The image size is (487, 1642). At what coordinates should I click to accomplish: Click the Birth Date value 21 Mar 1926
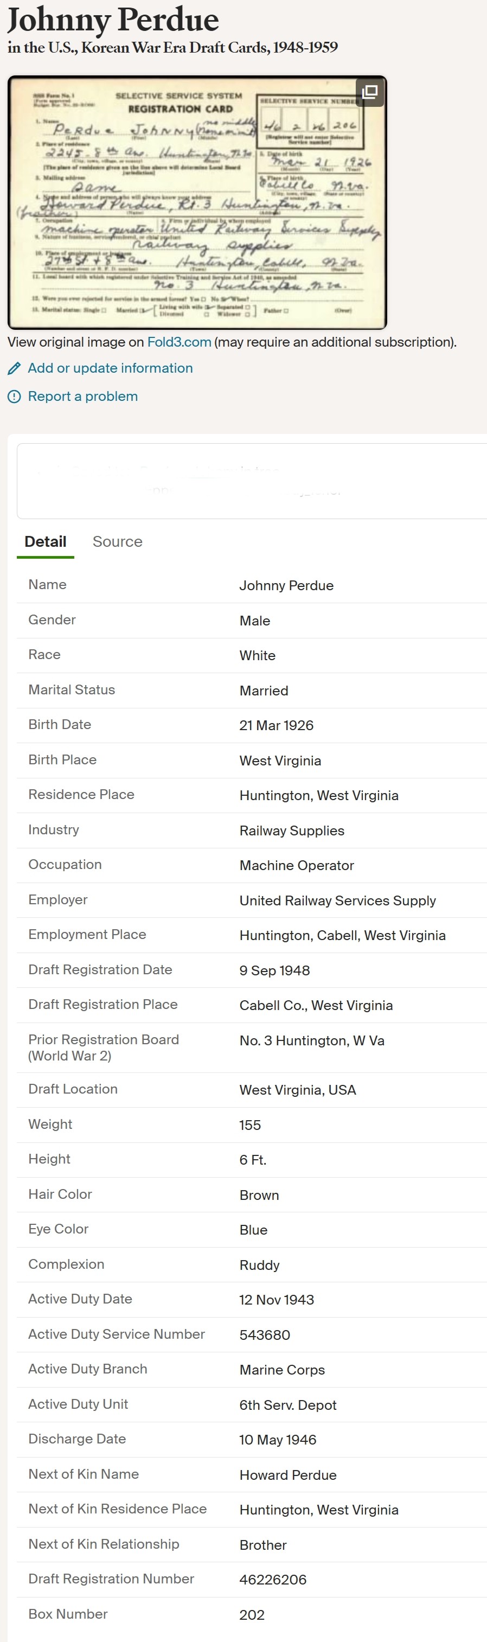pyautogui.click(x=276, y=725)
